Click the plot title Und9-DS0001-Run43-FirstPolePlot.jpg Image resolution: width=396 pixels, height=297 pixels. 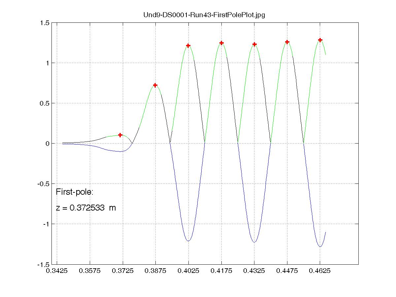(207, 15)
